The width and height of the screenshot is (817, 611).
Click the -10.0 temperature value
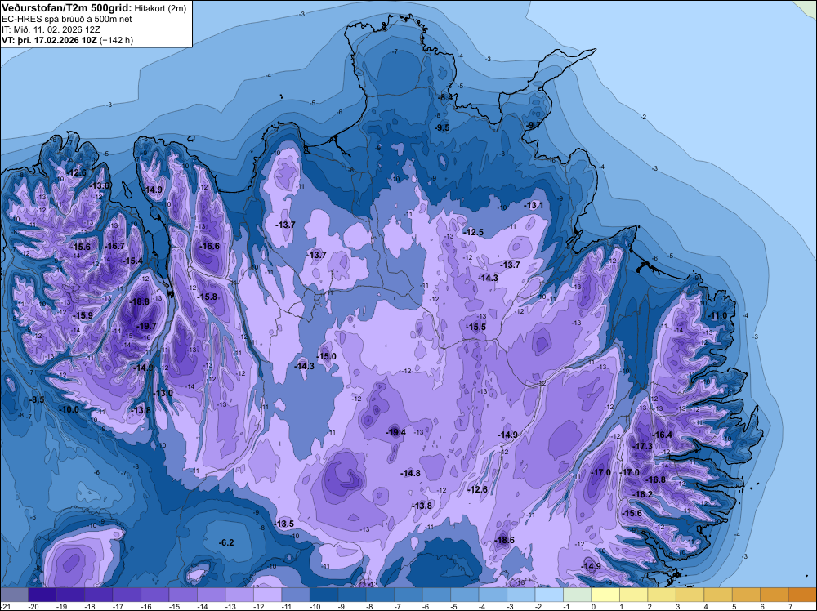[x=69, y=409]
